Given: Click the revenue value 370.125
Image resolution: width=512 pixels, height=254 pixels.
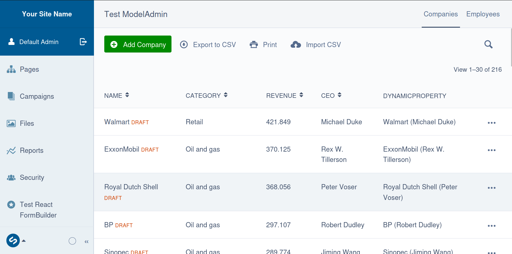Looking at the screenshot, I should pos(278,149).
